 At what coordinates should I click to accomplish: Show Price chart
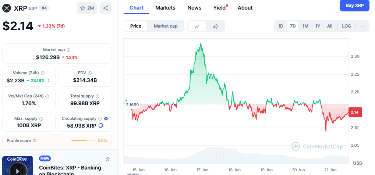[135, 26]
